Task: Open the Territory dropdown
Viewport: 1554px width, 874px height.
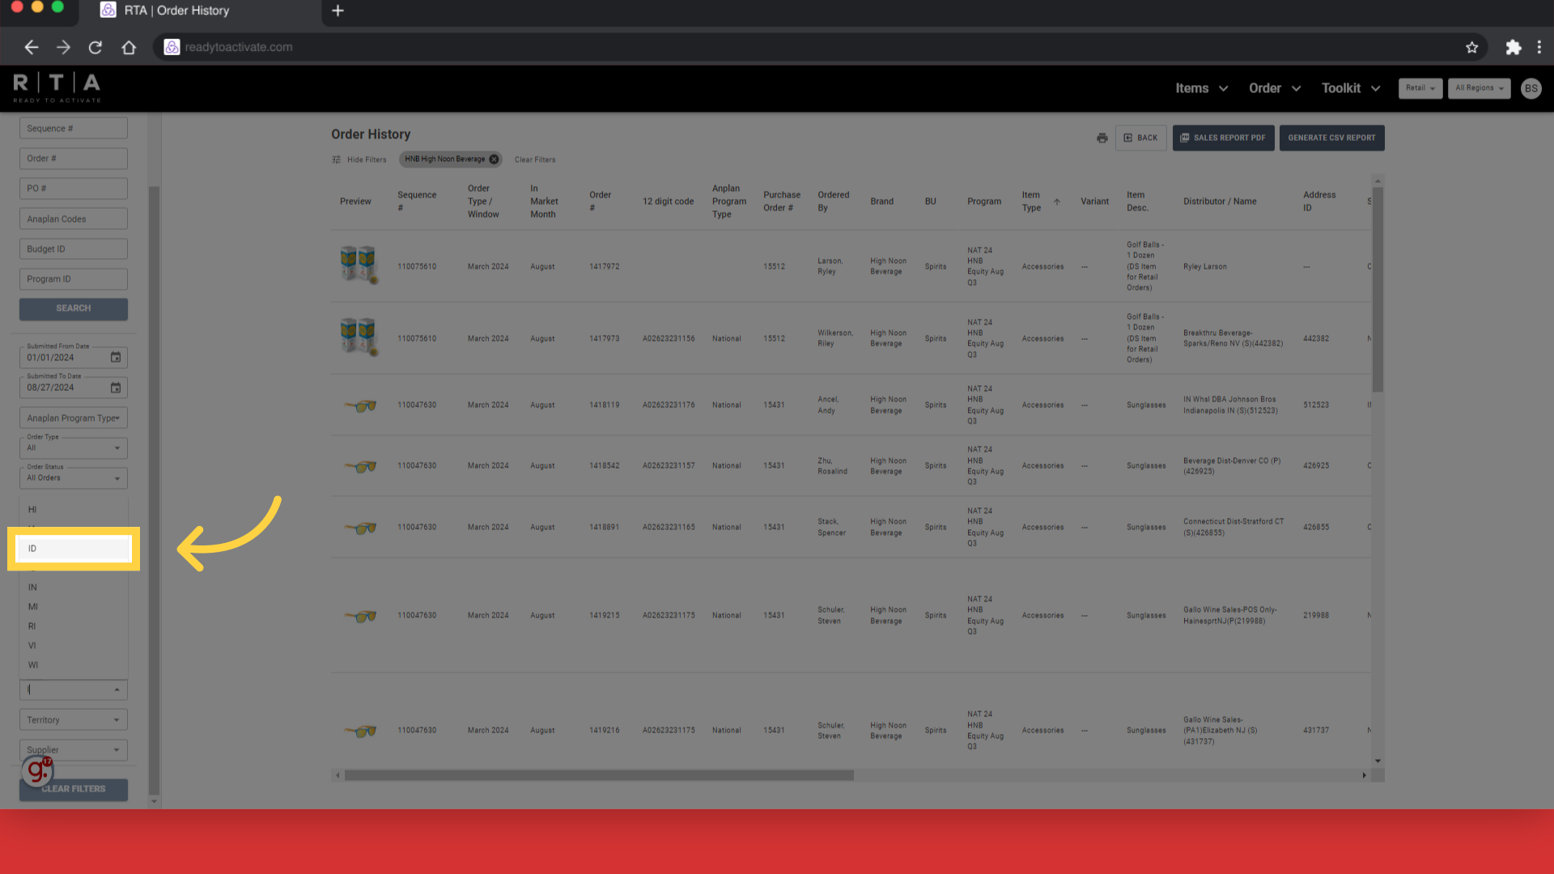Action: [x=74, y=719]
